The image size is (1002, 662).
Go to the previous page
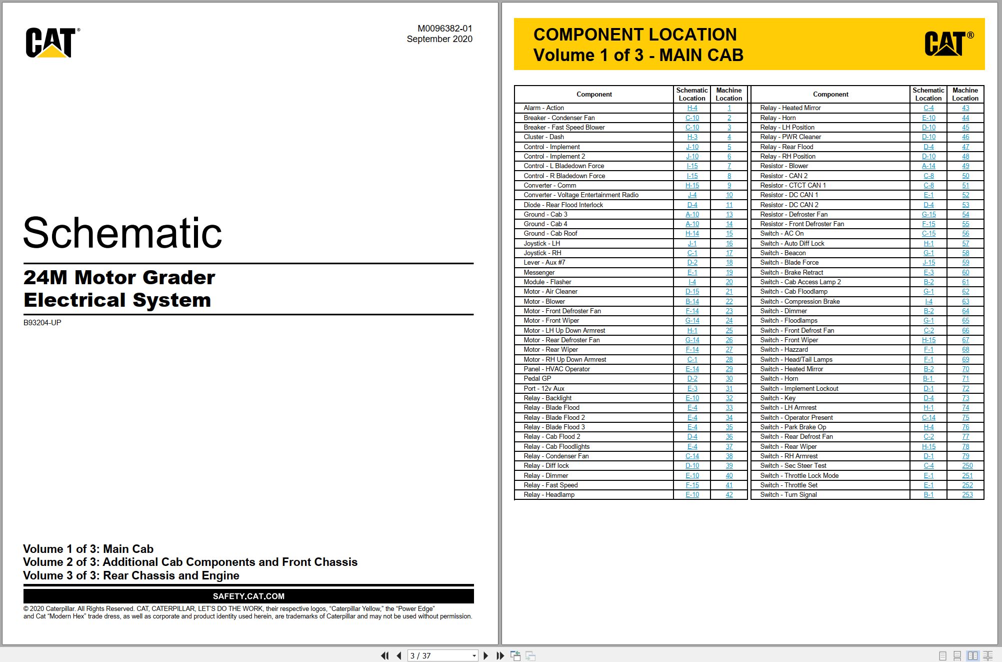pos(399,655)
